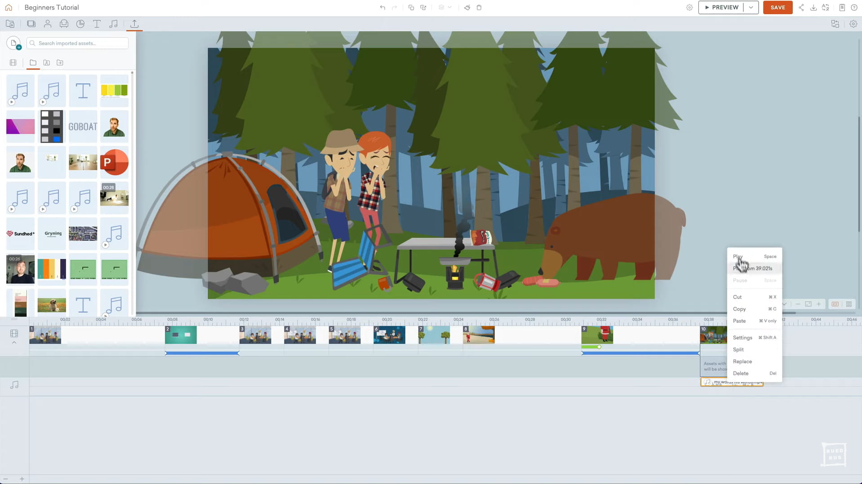Toggle the audio track panel icon
Viewport: 862px width, 484px height.
[14, 385]
